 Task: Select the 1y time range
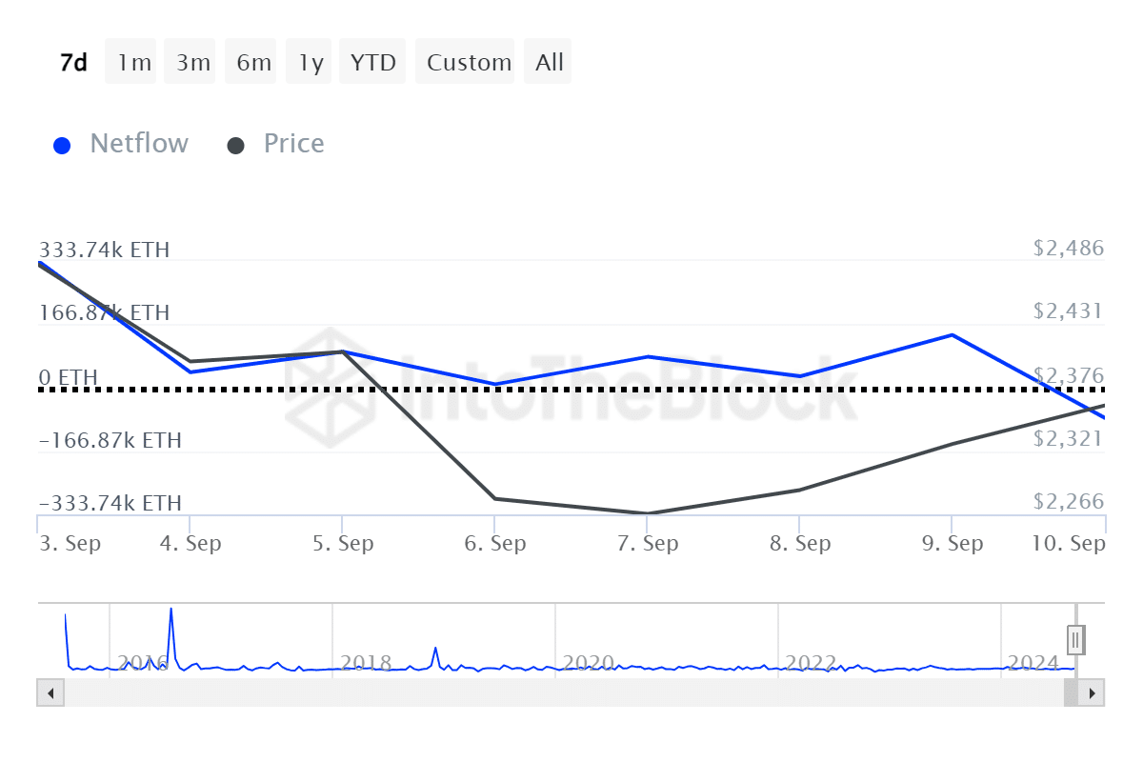point(311,62)
